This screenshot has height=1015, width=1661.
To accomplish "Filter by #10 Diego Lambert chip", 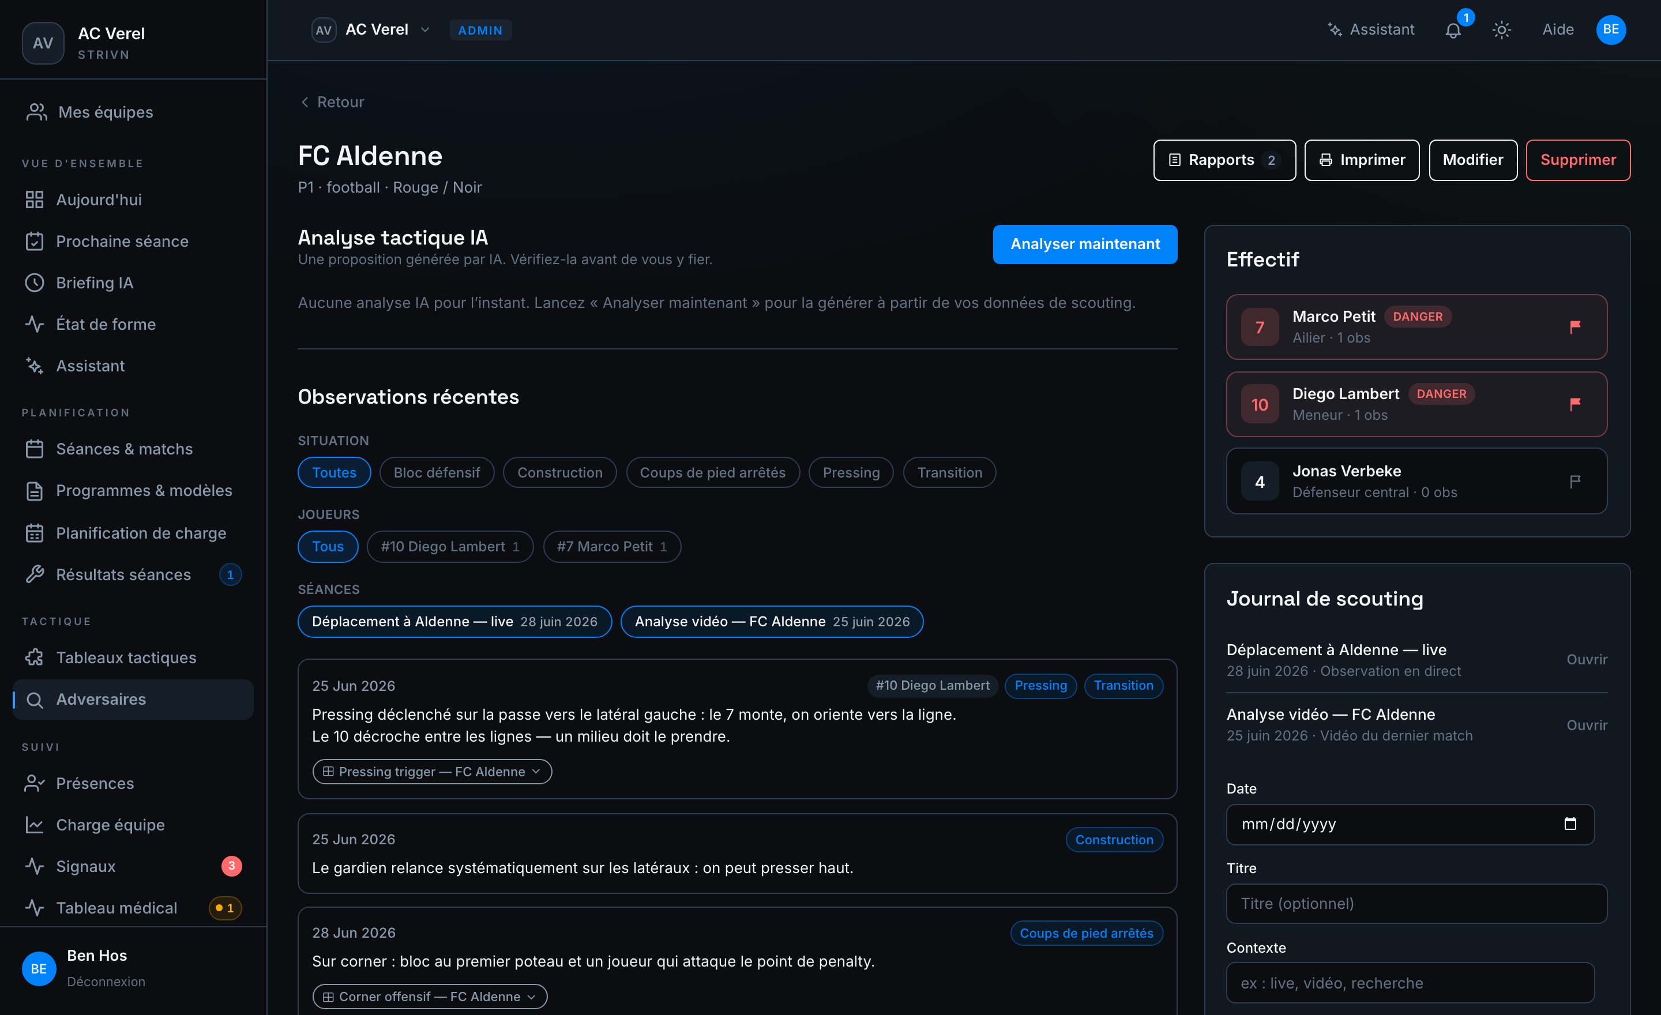I will pyautogui.click(x=450, y=547).
